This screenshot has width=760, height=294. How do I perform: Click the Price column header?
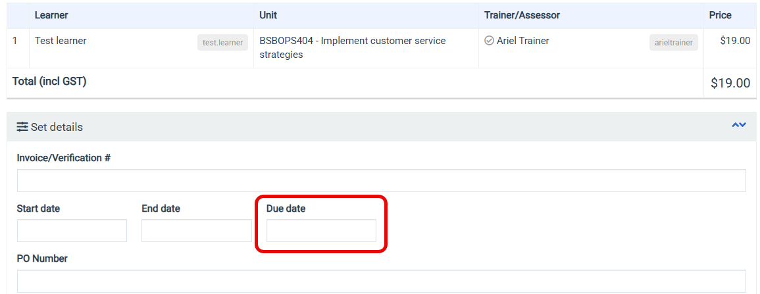721,15
